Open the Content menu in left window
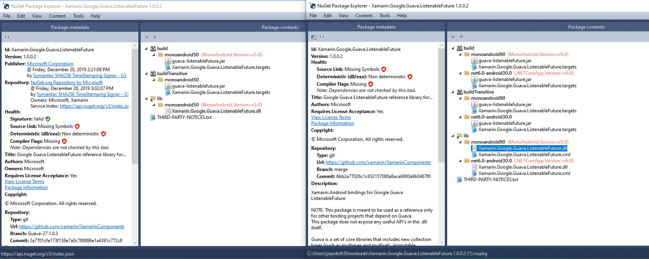The image size is (649, 259). point(57,16)
